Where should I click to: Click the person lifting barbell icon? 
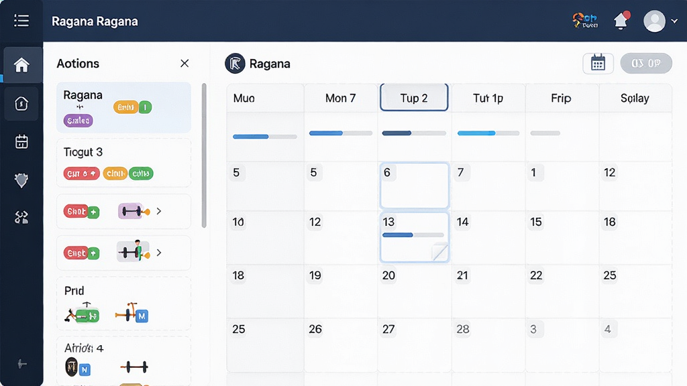pos(134,251)
